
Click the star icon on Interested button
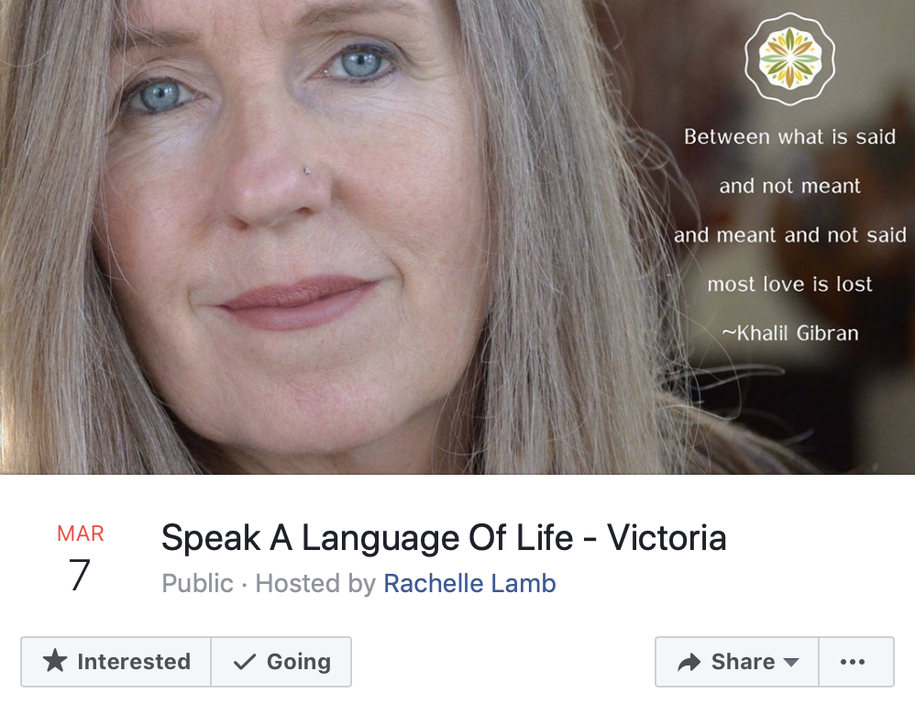click(55, 661)
